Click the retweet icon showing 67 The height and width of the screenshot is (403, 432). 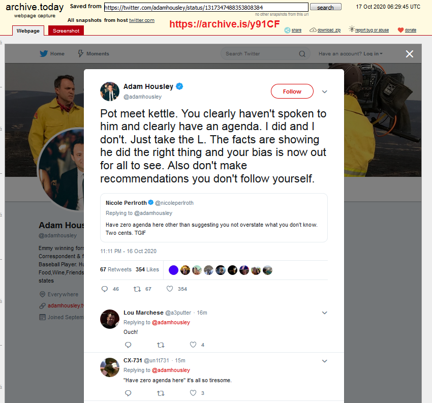pos(137,289)
